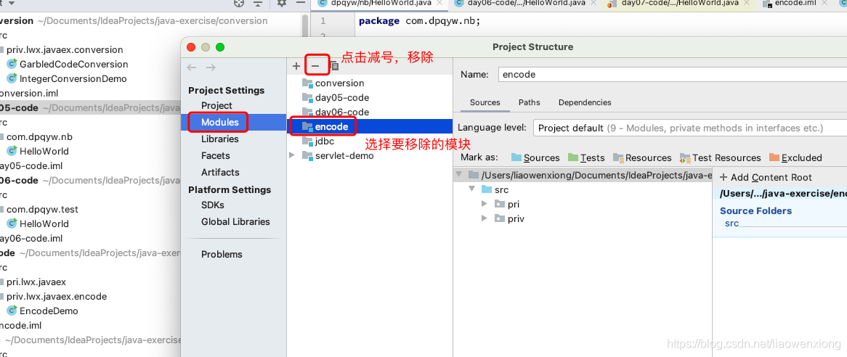
Task: Open Problems section
Action: 222,255
